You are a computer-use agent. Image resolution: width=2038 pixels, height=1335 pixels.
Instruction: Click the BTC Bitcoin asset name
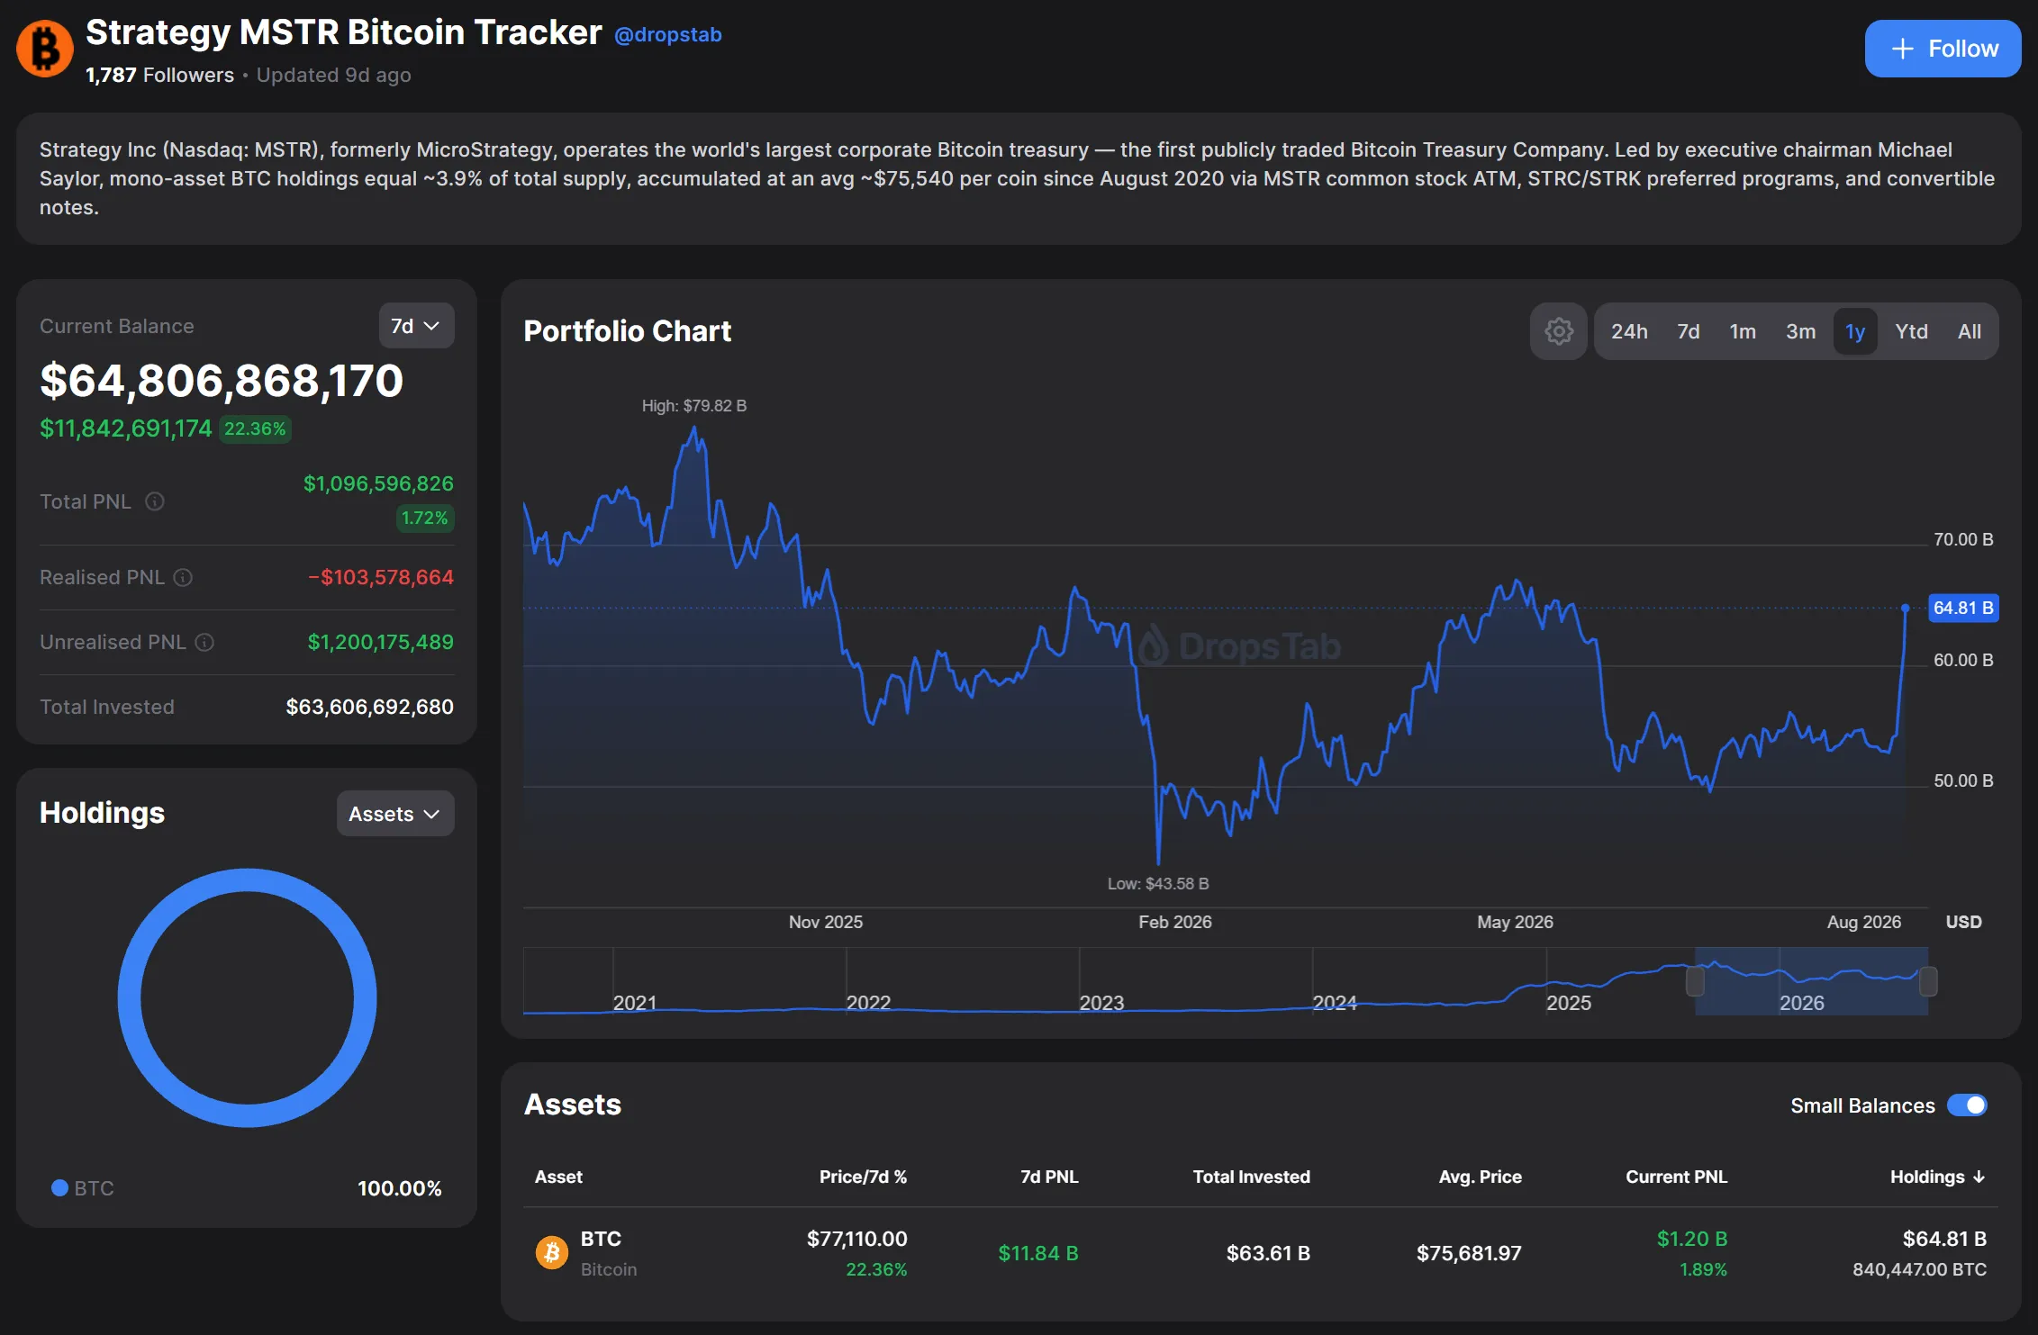[609, 1253]
